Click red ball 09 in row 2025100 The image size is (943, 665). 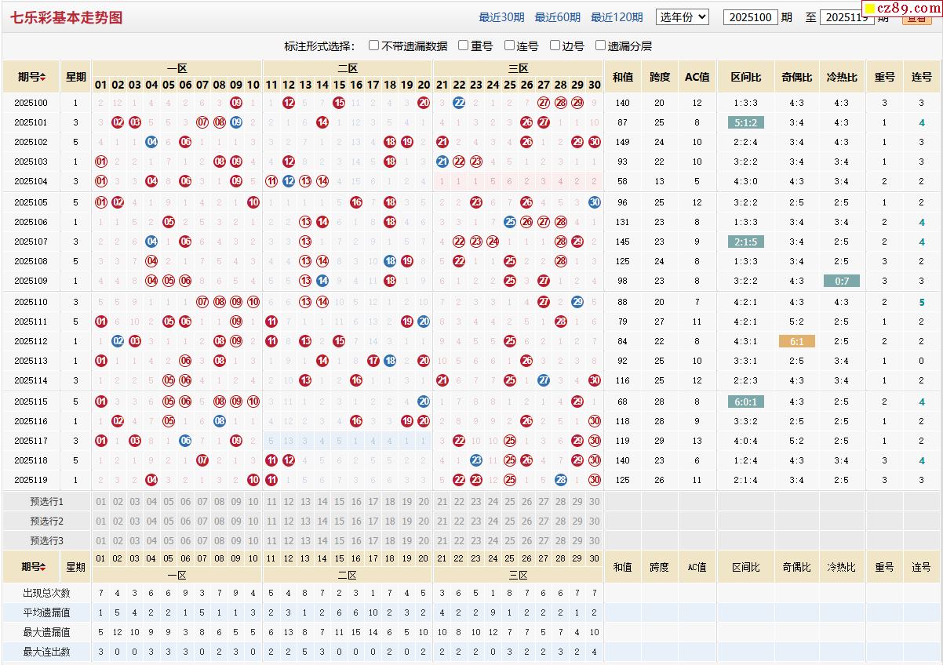coord(236,103)
